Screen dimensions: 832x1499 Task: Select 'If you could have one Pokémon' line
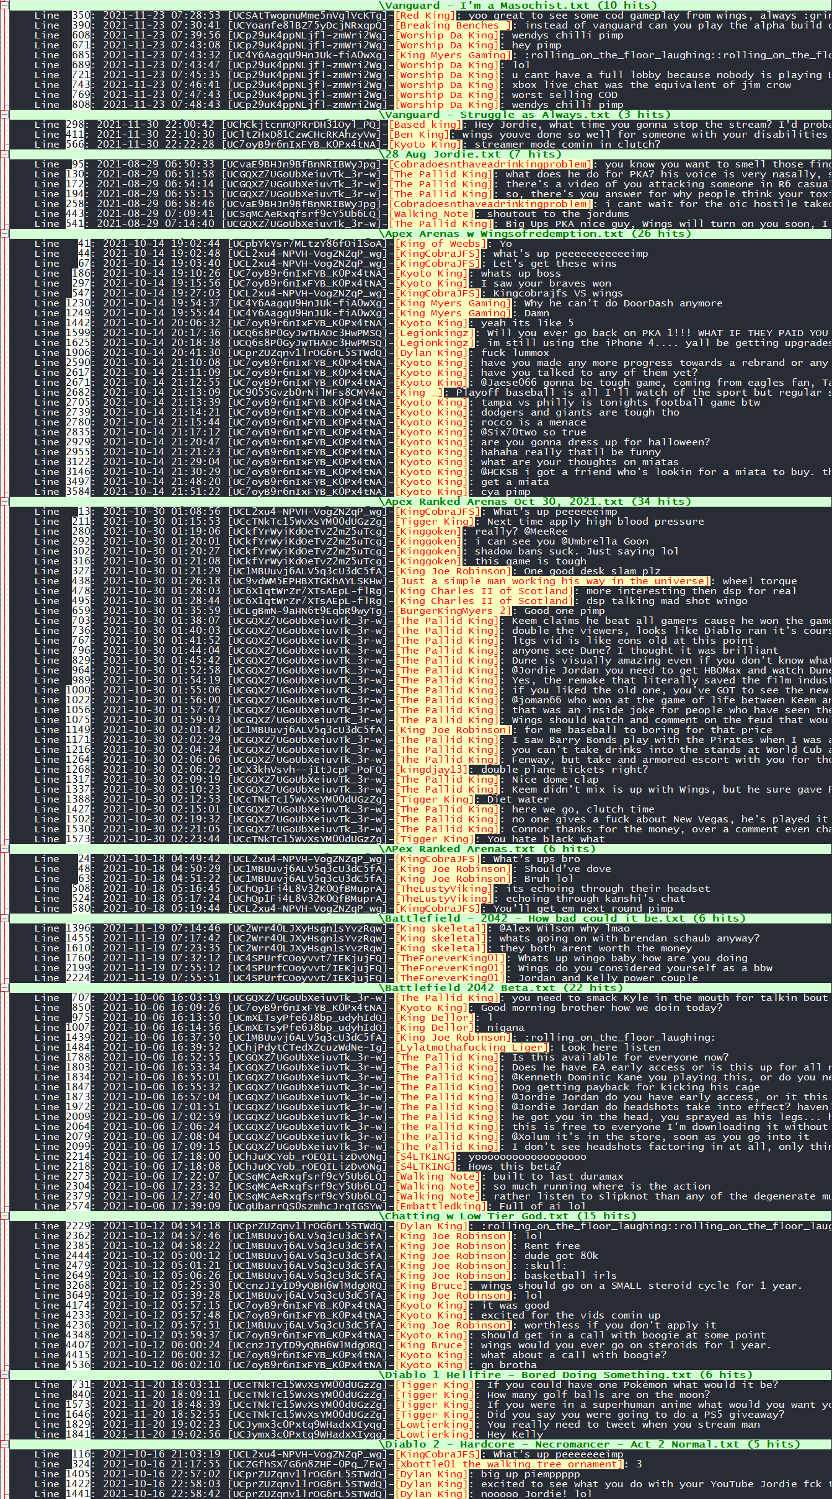420,1385
